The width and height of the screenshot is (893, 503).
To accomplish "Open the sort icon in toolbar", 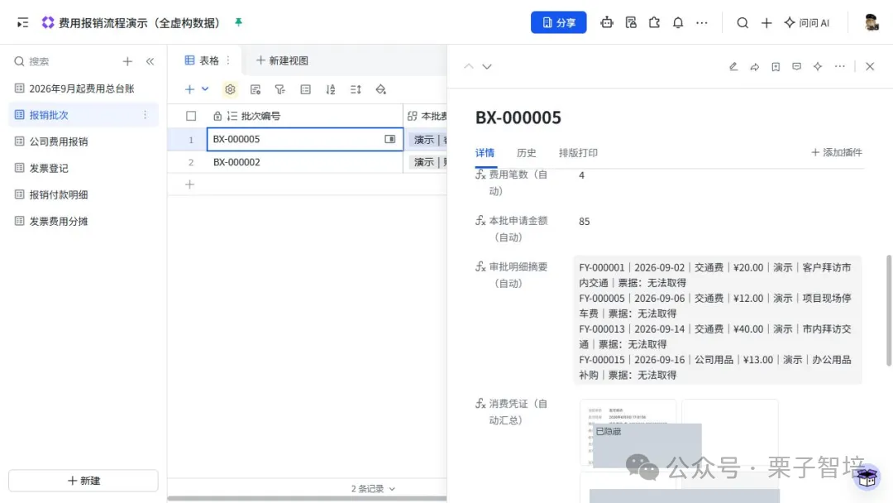I will coord(330,89).
